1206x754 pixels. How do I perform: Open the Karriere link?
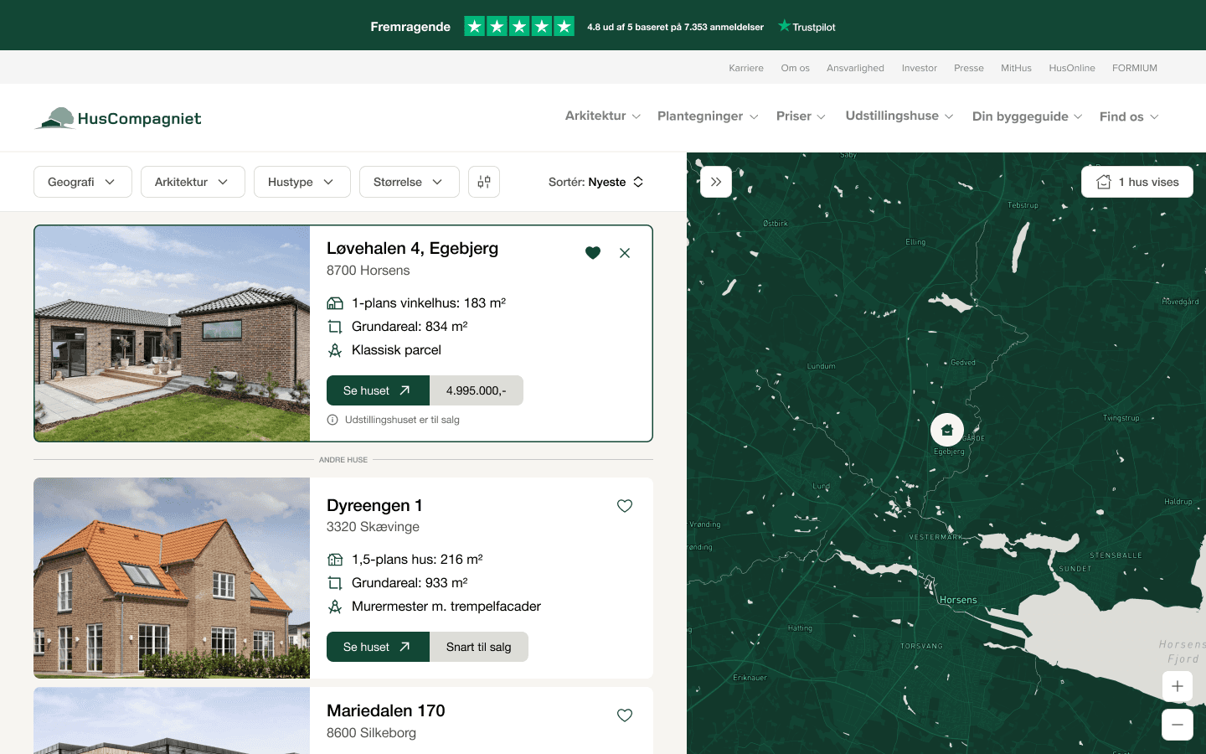pos(746,68)
